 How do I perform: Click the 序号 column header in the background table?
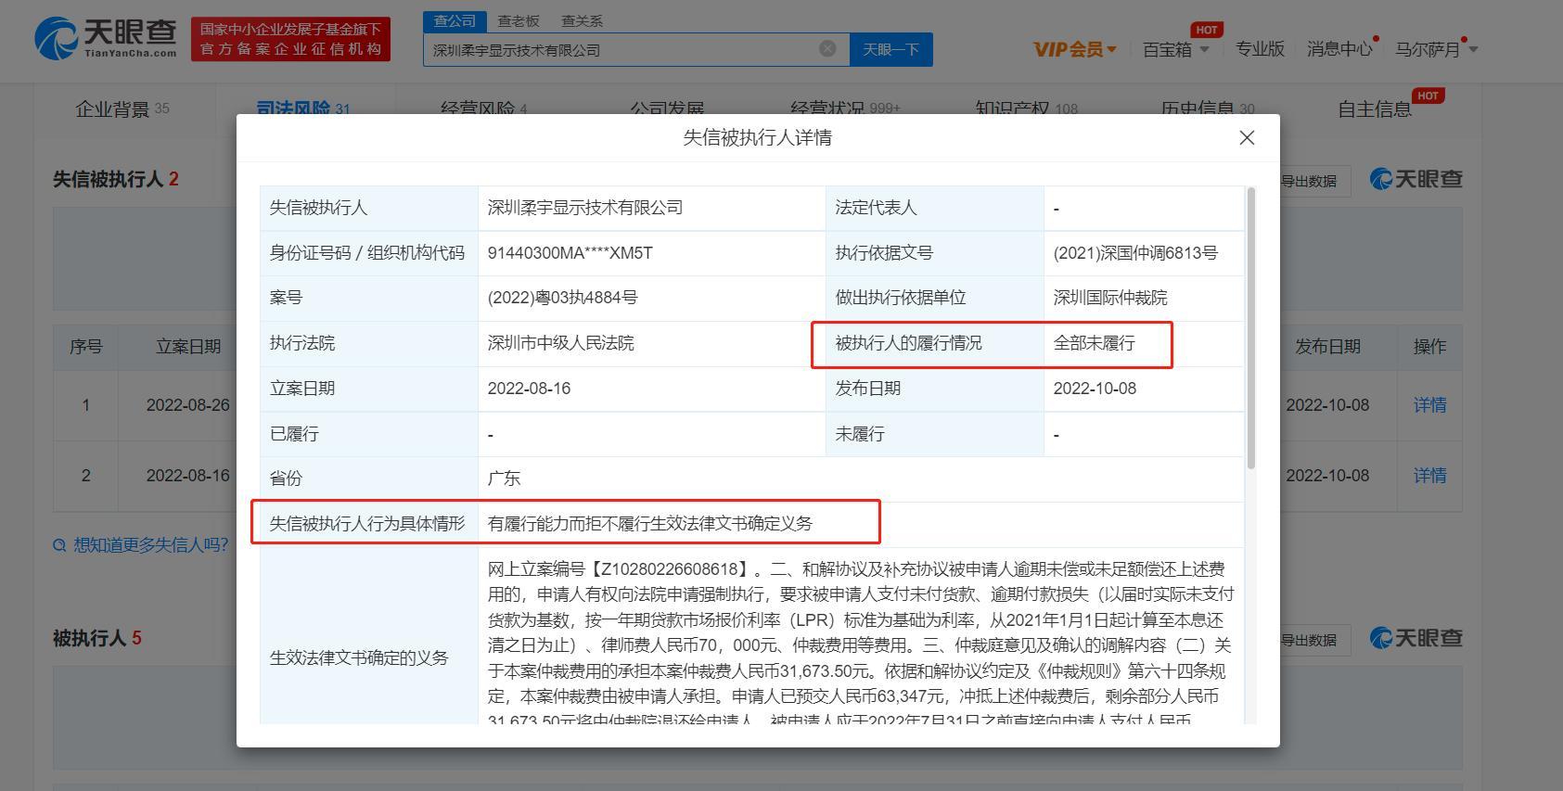(x=86, y=347)
